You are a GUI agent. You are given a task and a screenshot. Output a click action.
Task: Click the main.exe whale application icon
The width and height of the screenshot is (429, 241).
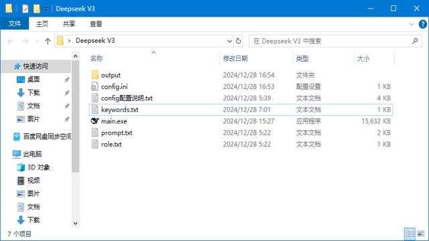(95, 121)
